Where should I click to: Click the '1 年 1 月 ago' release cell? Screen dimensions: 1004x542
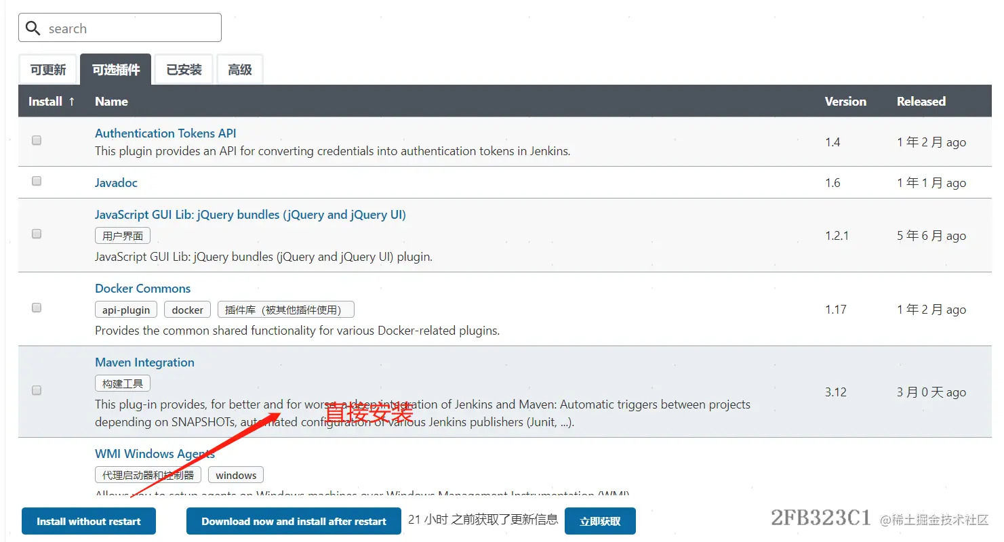click(931, 183)
